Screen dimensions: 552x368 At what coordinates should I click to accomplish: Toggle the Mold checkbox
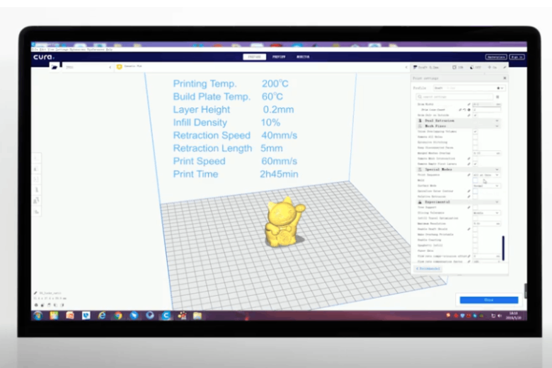coord(475,180)
